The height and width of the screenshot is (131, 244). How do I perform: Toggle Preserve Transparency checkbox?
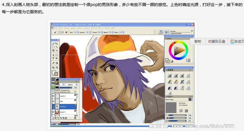53,90
